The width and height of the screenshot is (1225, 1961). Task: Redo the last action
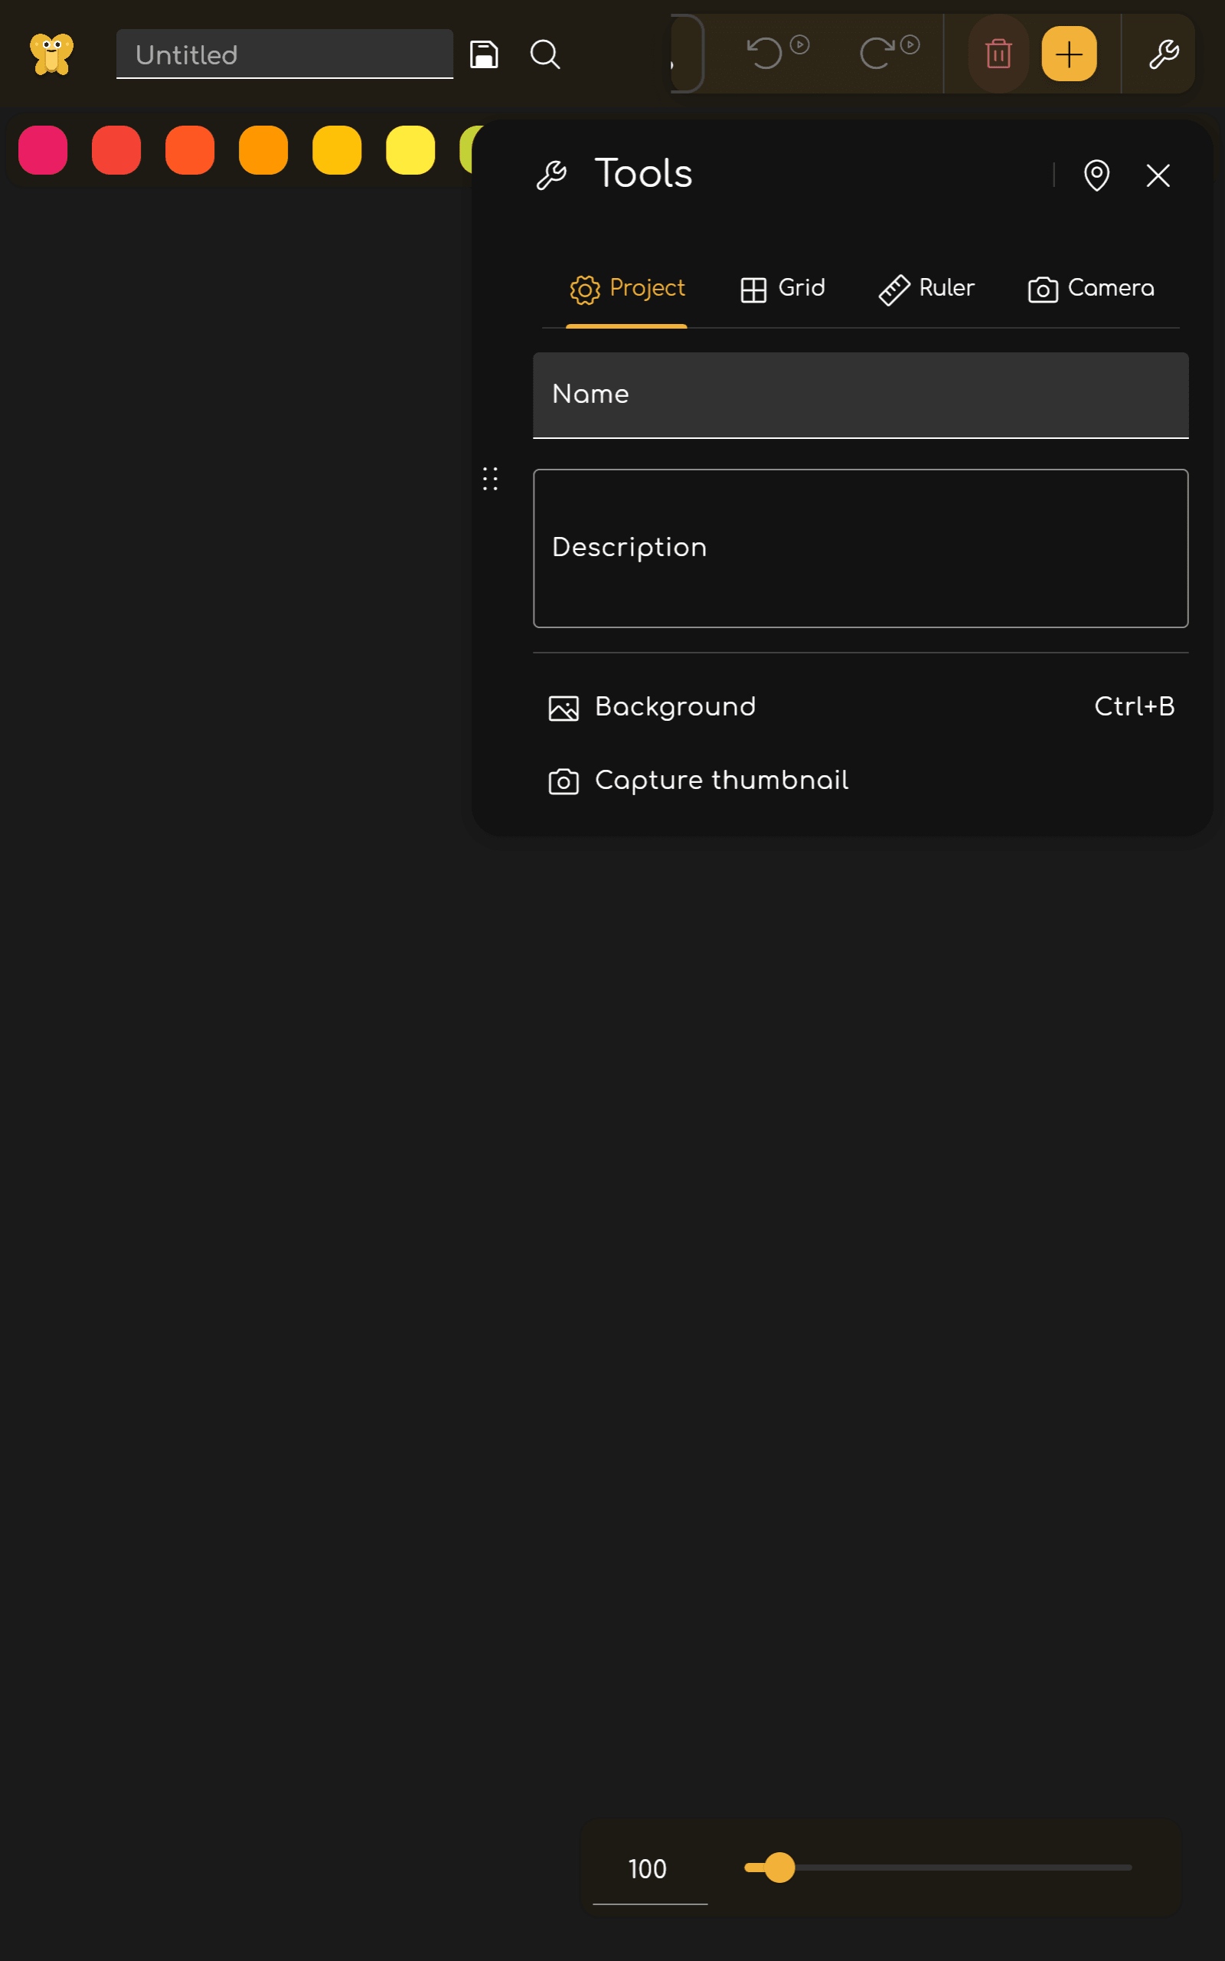coord(878,54)
